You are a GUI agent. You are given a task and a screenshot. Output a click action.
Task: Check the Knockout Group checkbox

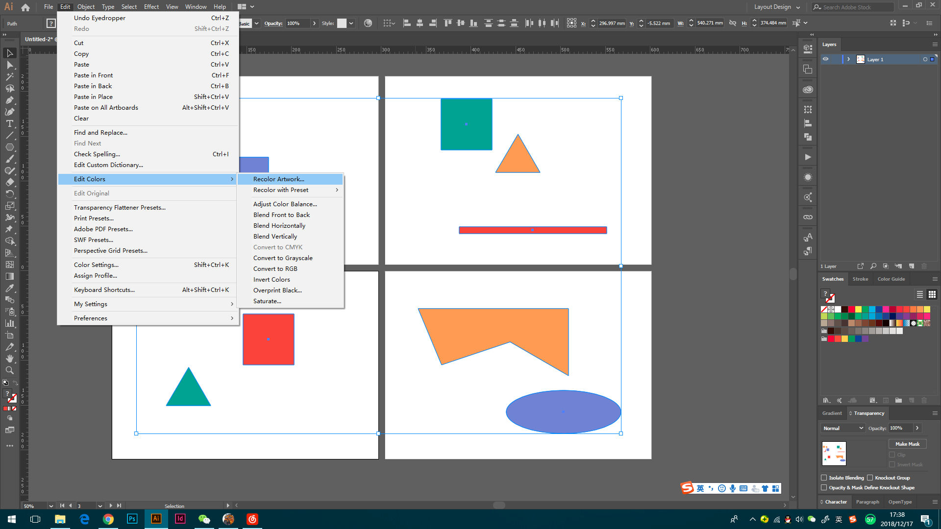coord(870,478)
